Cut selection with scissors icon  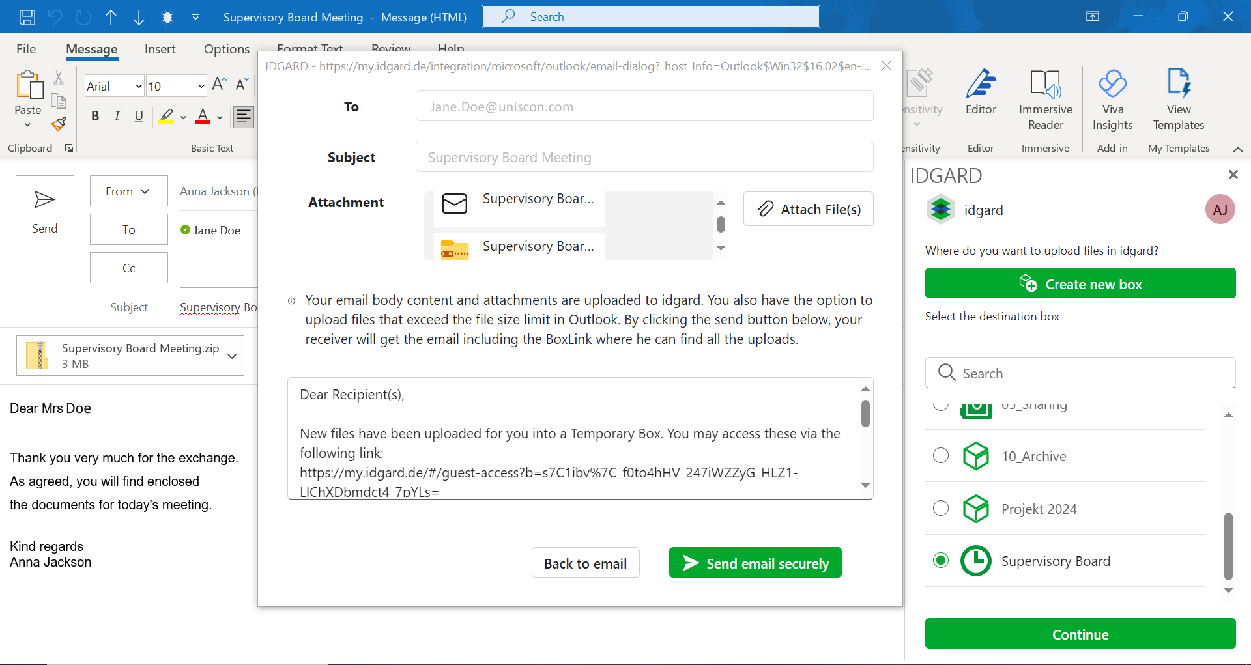[59, 78]
